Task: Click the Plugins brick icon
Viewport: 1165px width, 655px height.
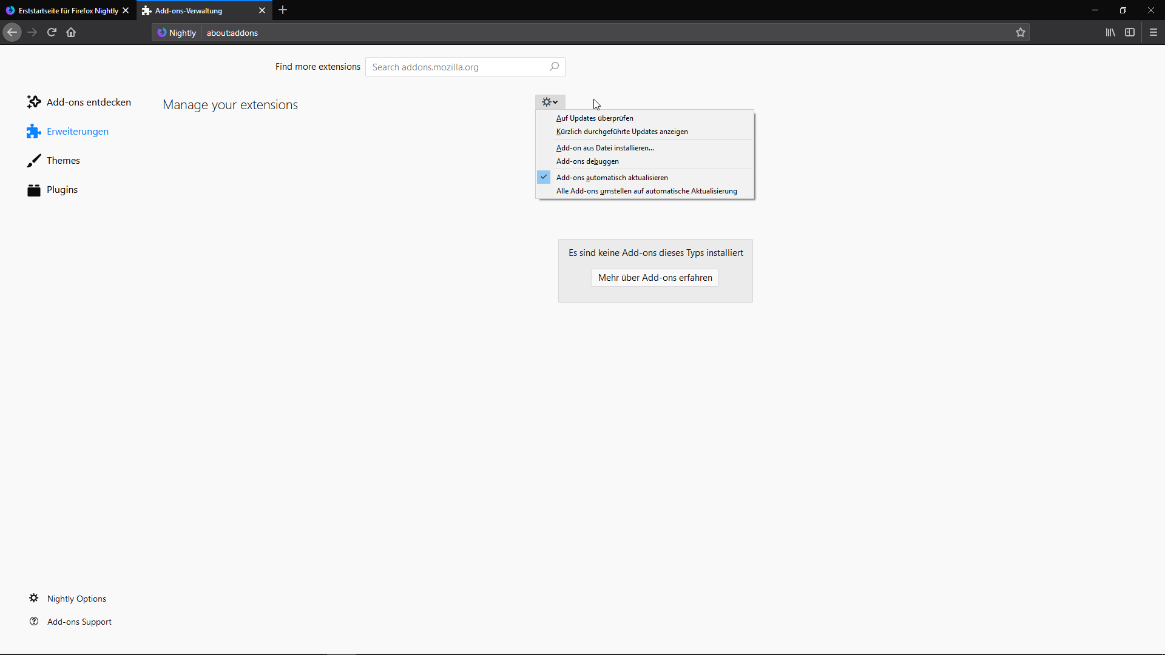Action: click(34, 190)
